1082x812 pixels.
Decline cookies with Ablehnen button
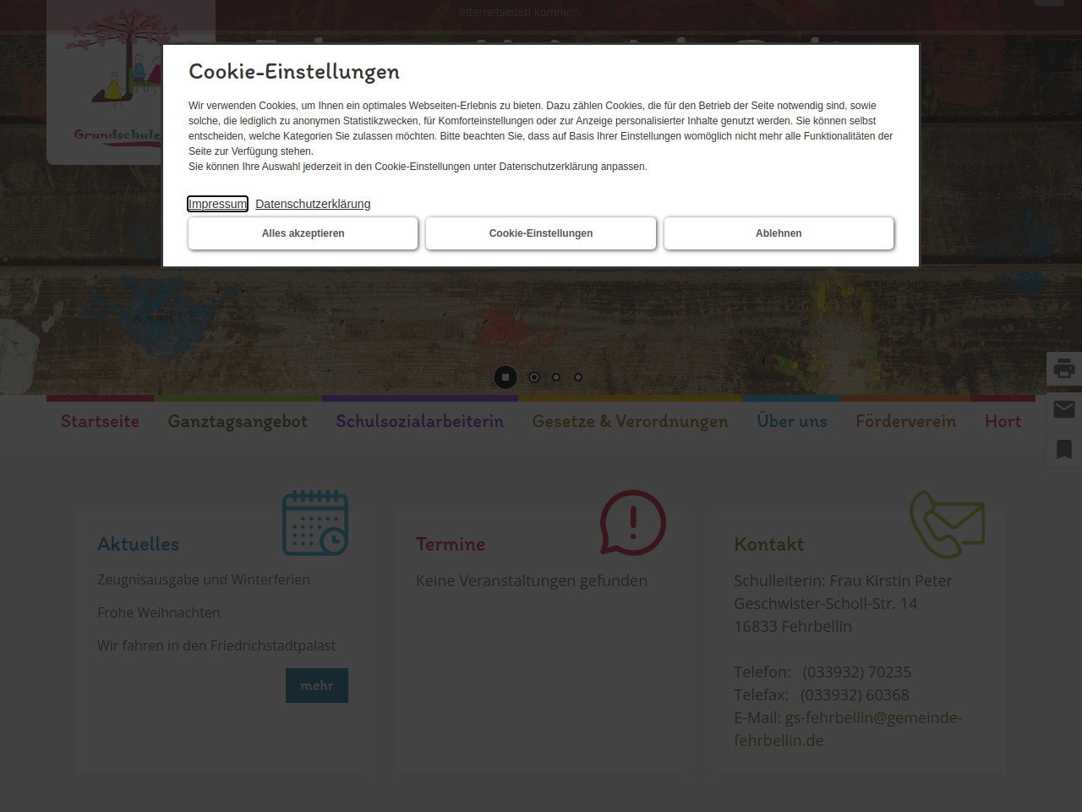tap(779, 233)
